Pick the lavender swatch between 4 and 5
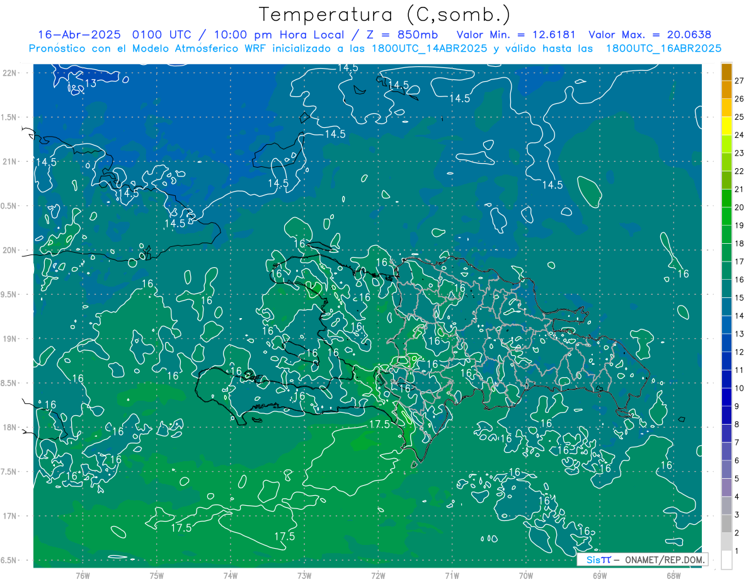Viewport: 756px width, 584px height. pos(726,488)
